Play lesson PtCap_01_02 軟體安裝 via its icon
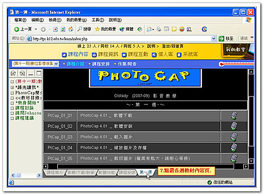 [x=234, y=126]
